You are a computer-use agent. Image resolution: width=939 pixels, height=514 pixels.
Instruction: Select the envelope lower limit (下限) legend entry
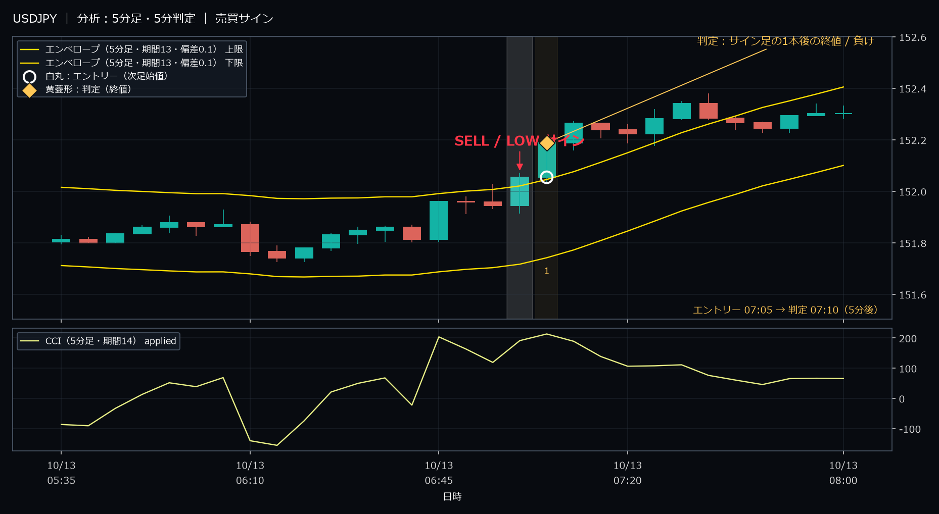(x=131, y=63)
